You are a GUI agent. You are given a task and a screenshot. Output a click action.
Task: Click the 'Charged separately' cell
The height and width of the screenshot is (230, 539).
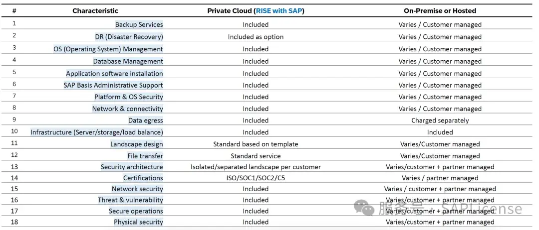(440, 120)
